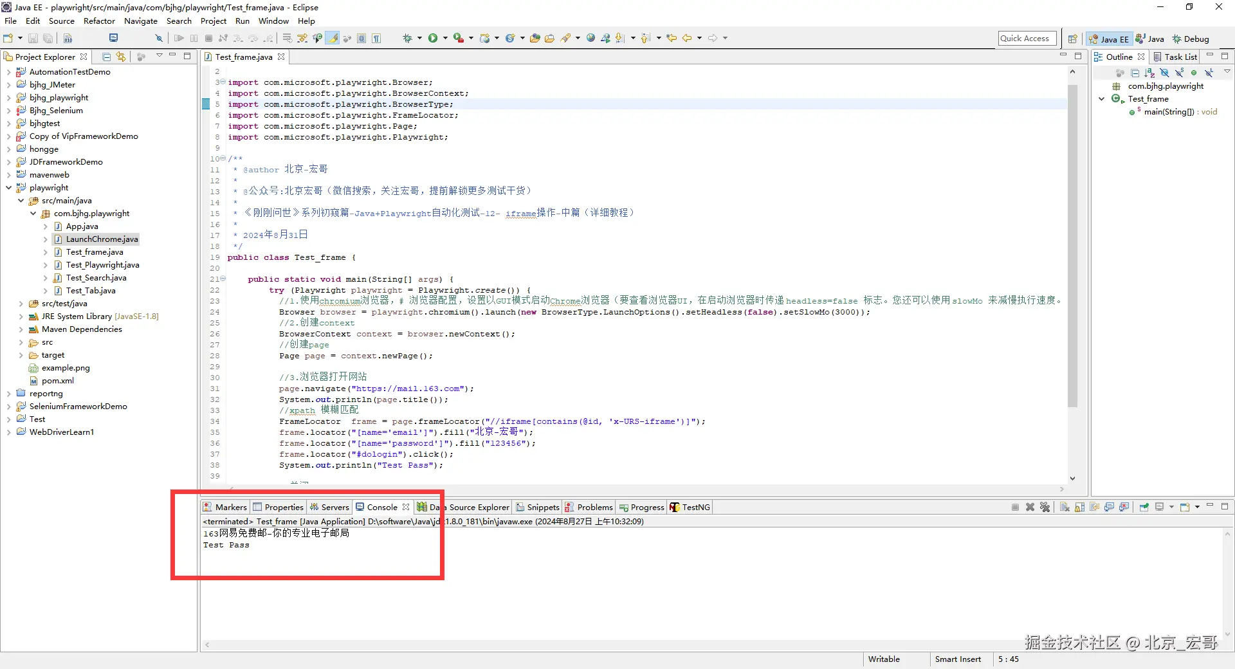
Task: Click the Clear Console icon
Action: tap(1065, 507)
